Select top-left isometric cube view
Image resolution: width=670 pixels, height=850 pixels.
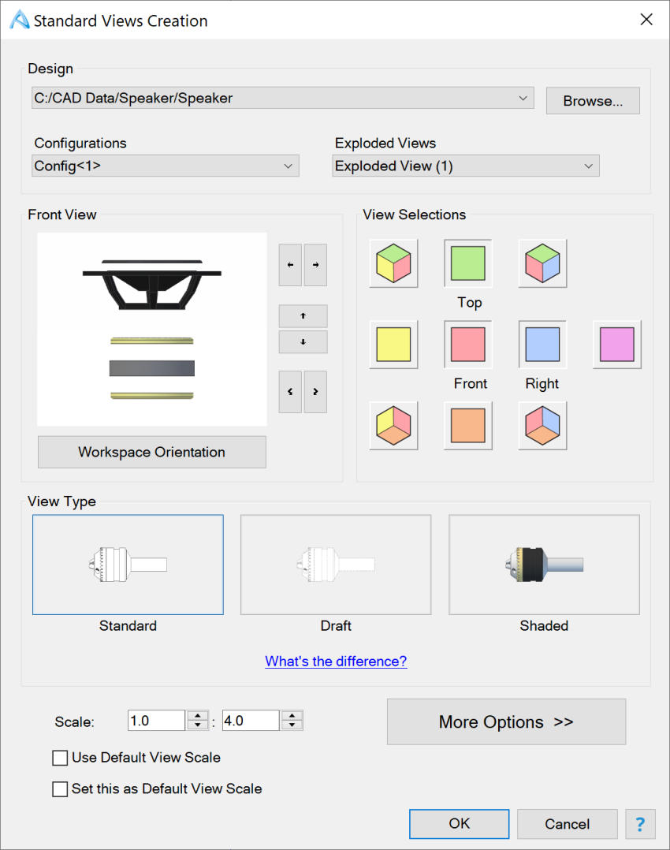pyautogui.click(x=393, y=263)
